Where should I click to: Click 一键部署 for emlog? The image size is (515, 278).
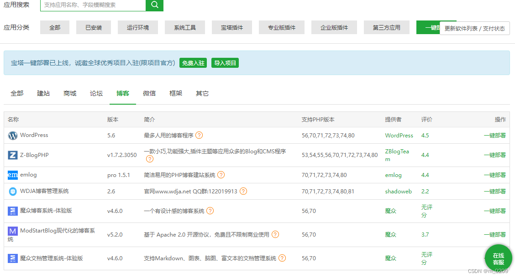pyautogui.click(x=494, y=175)
